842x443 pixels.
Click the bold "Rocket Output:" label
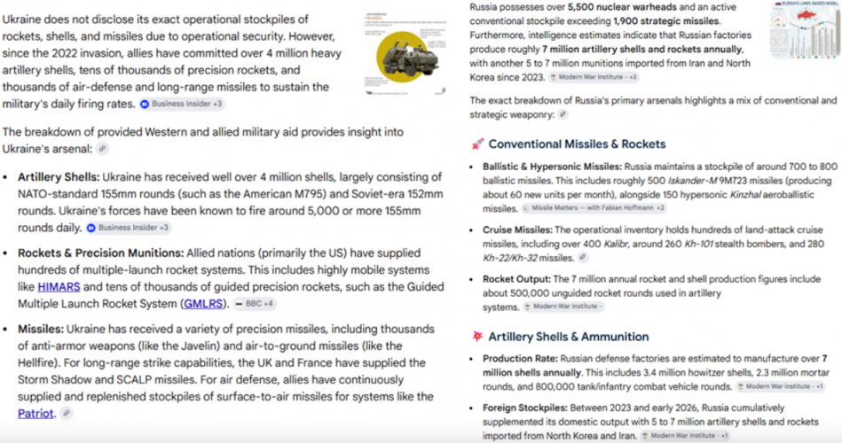[516, 279]
